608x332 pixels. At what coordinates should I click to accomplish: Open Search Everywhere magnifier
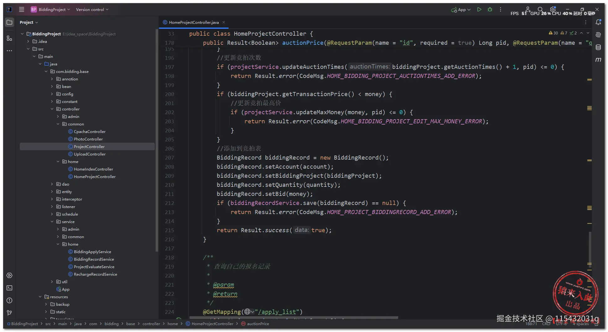click(x=540, y=9)
